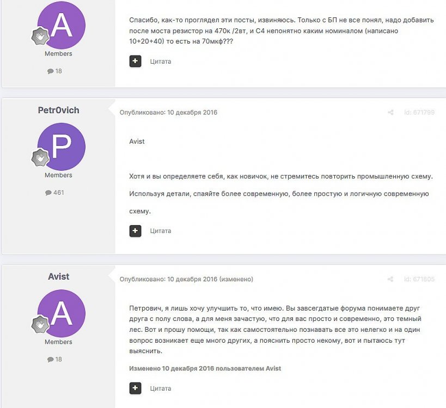The height and width of the screenshot is (408, 446).
Task: Share PetrOvich's post via the share icon
Action: click(390, 113)
